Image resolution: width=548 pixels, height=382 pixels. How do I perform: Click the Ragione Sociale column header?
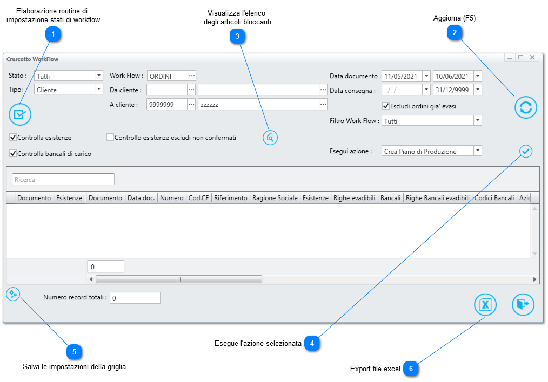(x=275, y=198)
